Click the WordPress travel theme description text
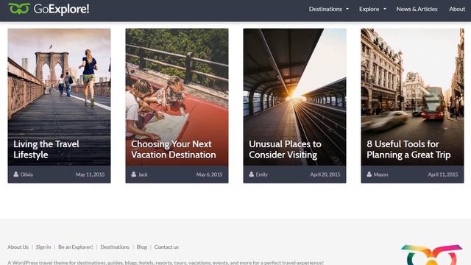The image size is (471, 265). [166, 262]
